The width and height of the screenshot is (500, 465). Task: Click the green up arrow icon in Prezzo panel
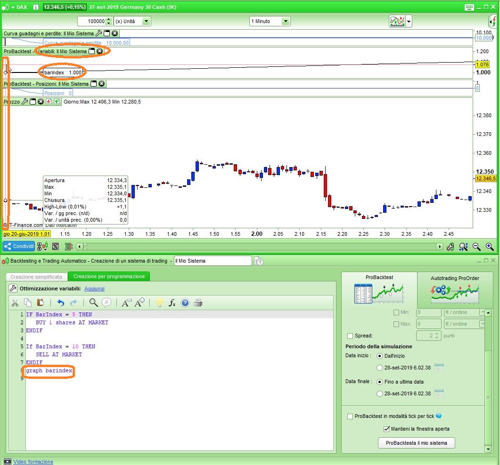click(x=57, y=102)
